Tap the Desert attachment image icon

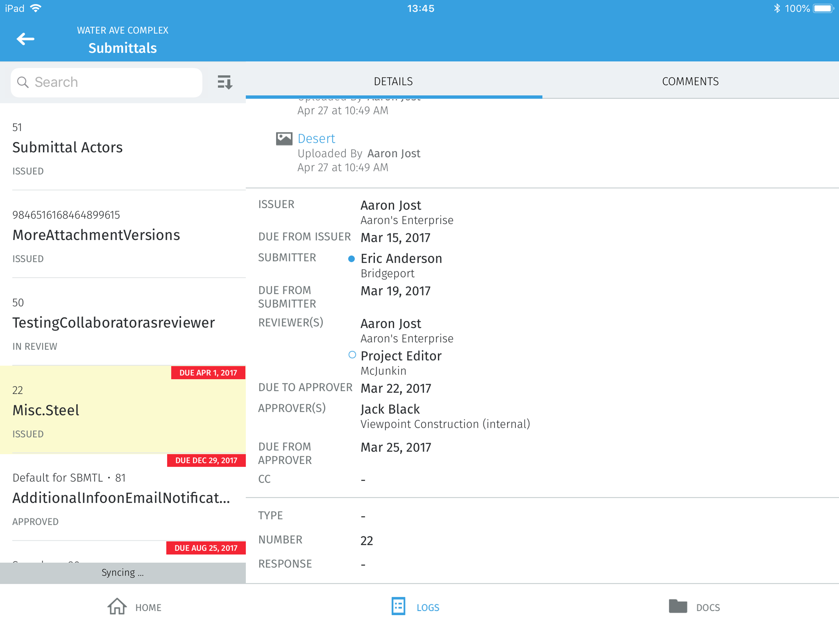click(x=284, y=138)
